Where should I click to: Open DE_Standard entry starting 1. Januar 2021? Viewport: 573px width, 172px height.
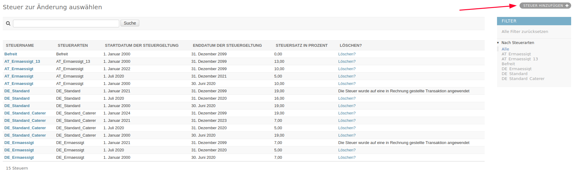[17, 91]
